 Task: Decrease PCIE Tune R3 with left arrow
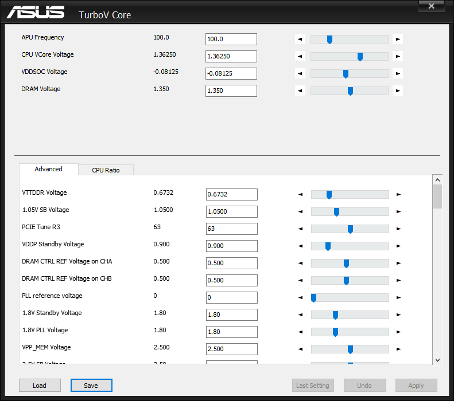[301, 229]
